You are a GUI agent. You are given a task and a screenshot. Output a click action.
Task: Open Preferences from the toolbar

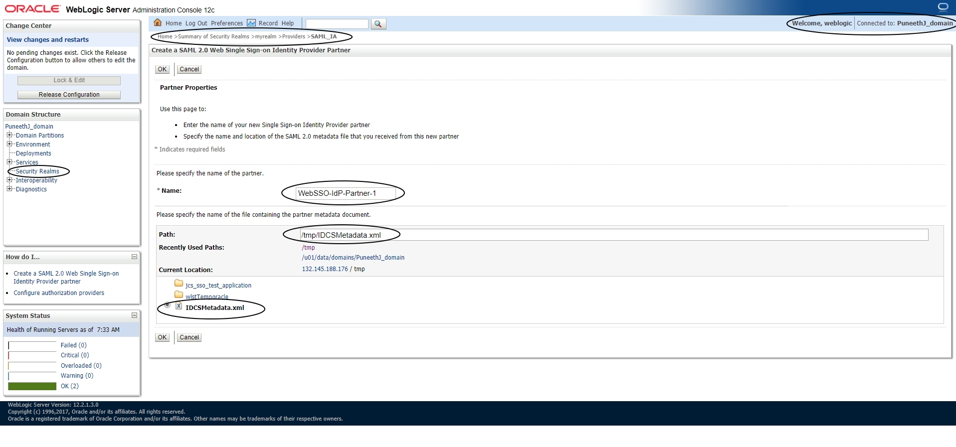click(x=227, y=23)
